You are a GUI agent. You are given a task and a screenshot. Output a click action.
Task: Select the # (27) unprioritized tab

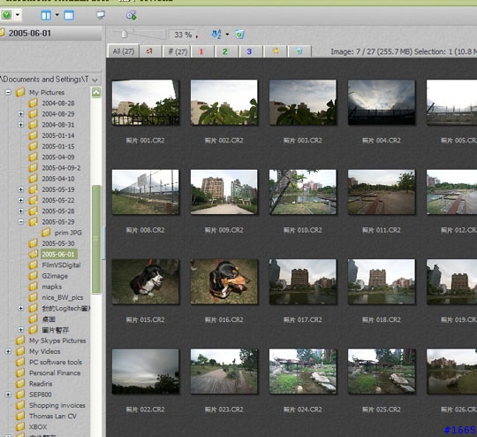click(178, 51)
